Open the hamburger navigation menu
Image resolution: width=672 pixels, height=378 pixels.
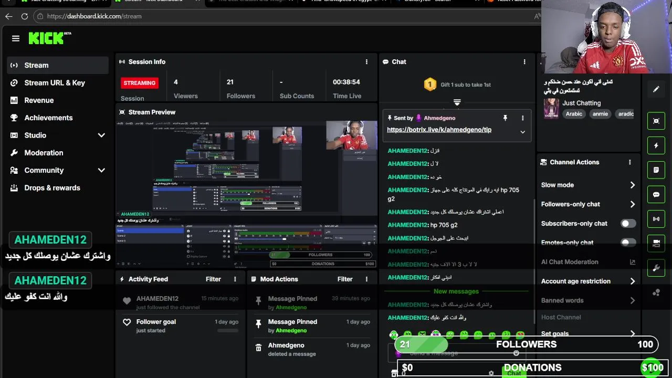16,38
